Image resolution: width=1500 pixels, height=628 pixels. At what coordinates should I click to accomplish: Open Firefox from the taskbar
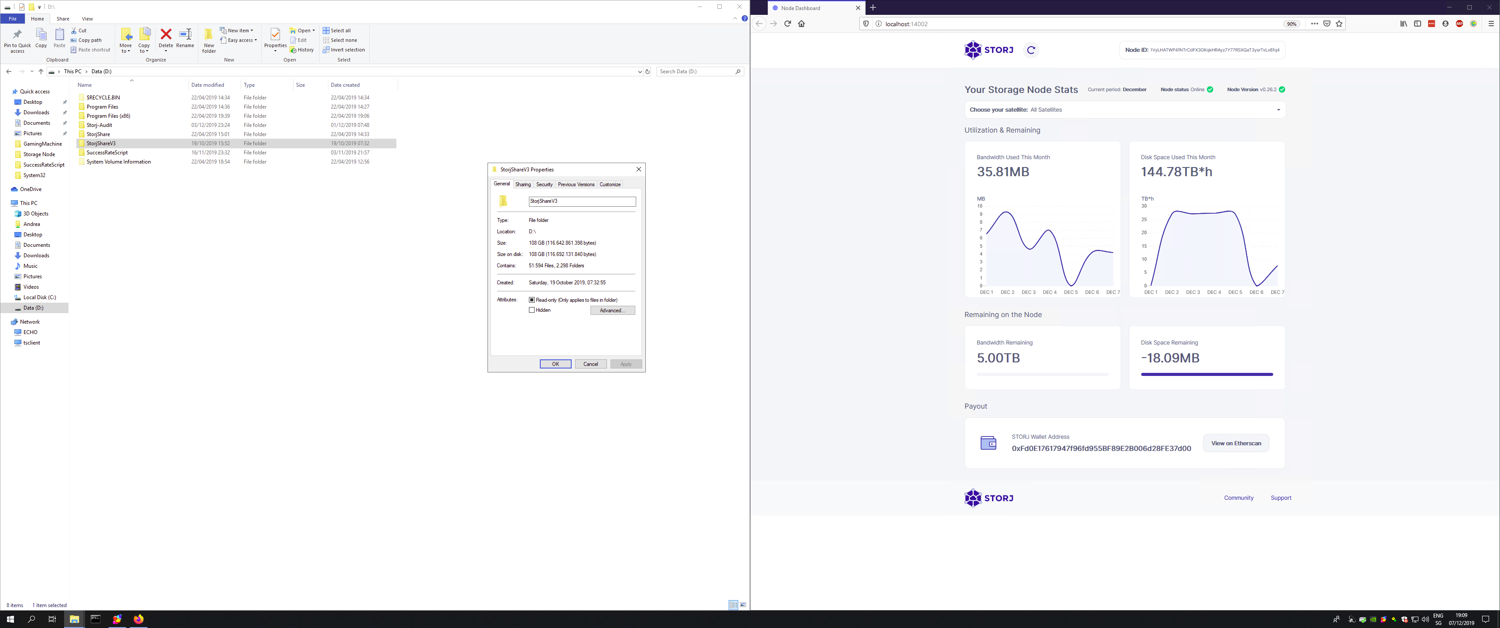[x=139, y=619]
